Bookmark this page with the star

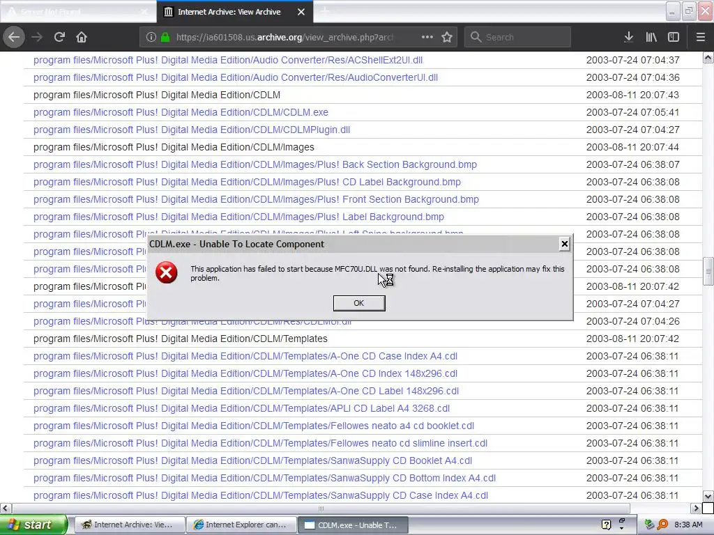[x=447, y=37]
